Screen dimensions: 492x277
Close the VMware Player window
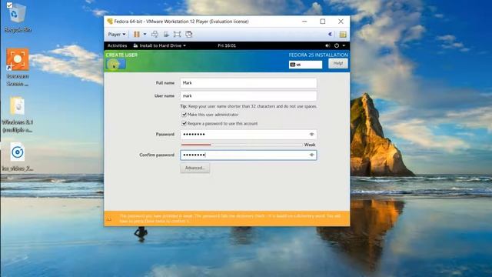341,22
